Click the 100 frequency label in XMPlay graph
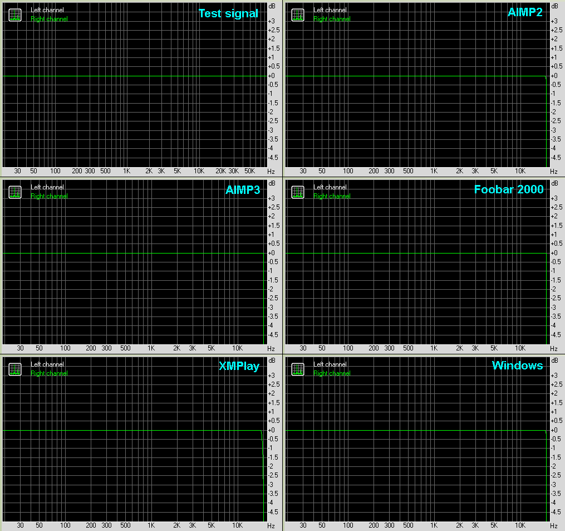This screenshot has width=565, height=531. (x=65, y=525)
